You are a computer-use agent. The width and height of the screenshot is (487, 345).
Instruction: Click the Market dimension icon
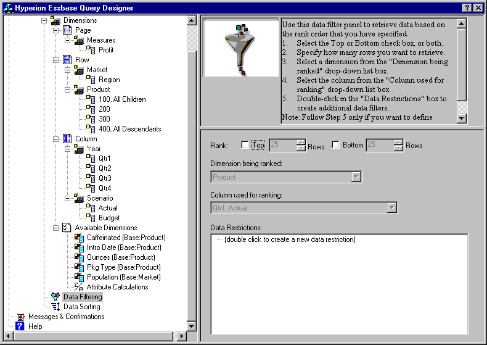(x=79, y=70)
